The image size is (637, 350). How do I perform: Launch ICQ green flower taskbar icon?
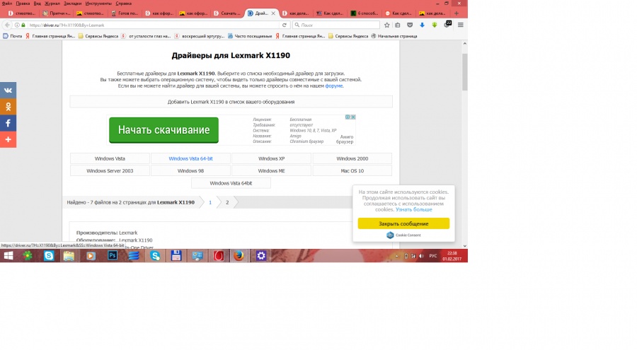(x=28, y=256)
